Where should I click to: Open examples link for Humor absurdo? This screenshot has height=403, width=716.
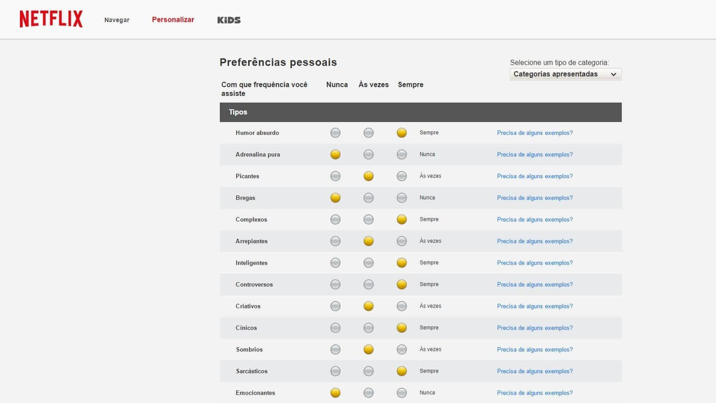click(535, 133)
